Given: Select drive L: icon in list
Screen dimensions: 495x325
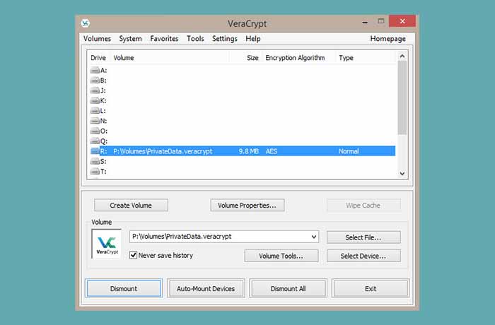Looking at the screenshot, I should pos(95,110).
